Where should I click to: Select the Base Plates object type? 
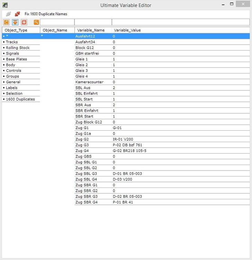coord(16,59)
